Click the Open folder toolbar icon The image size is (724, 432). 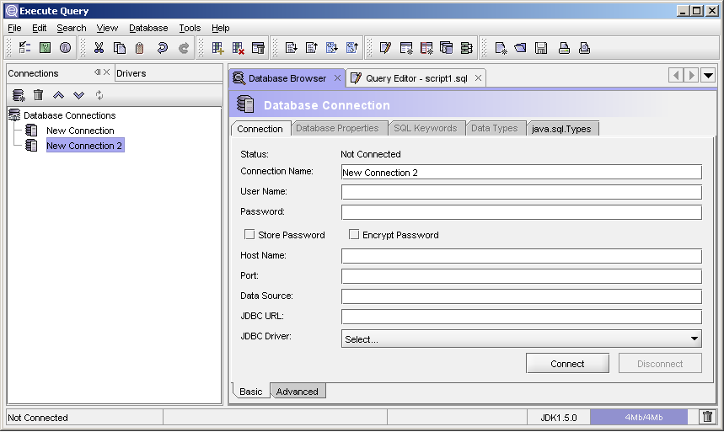[x=521, y=48]
